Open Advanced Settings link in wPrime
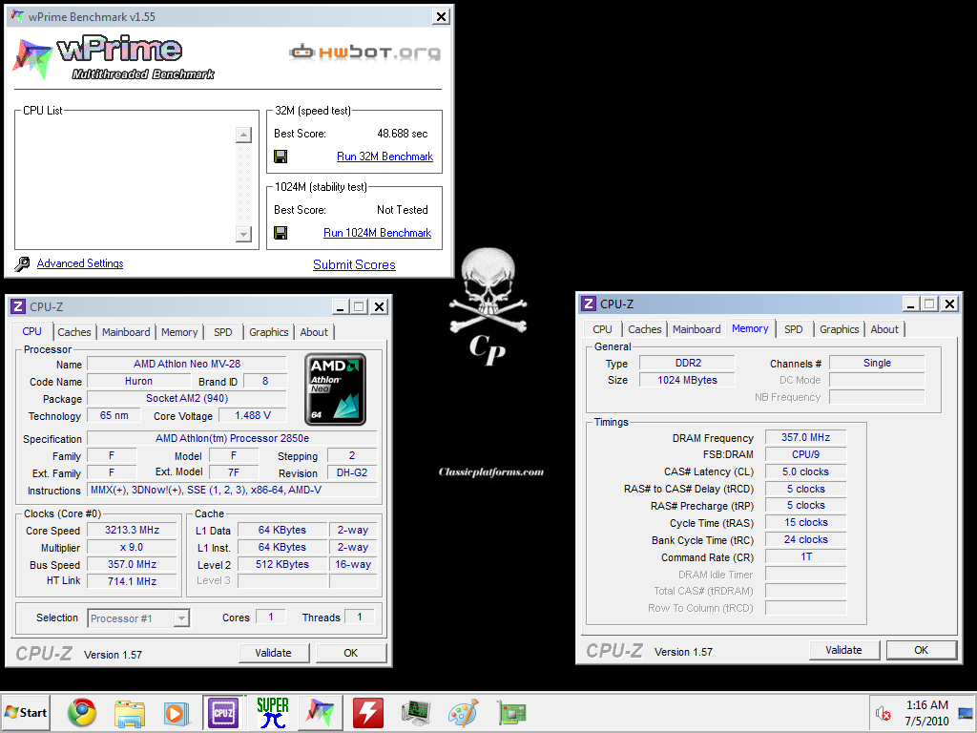Image resolution: width=977 pixels, height=733 pixels. [80, 263]
